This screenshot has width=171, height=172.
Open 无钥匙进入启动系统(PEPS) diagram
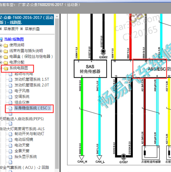pyautogui.click(x=22, y=119)
